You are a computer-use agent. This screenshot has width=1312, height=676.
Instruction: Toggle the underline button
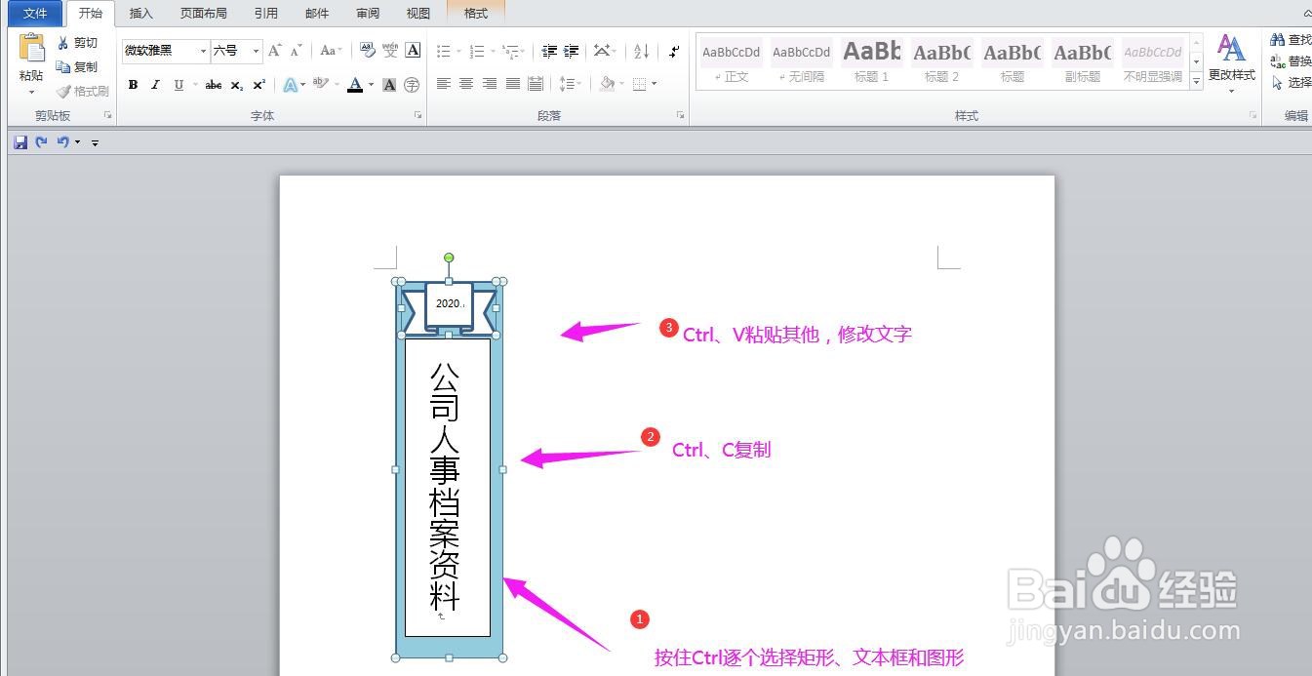(179, 85)
